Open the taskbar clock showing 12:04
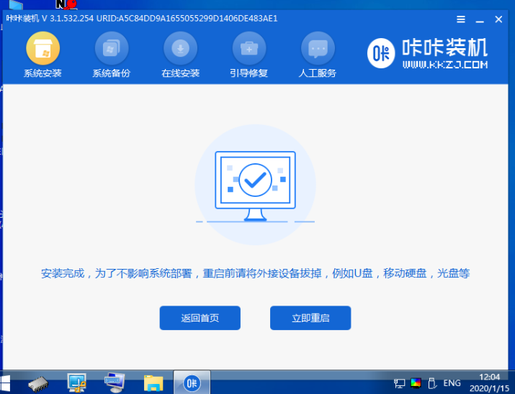Viewport: 515px width, 394px height. pos(489,382)
